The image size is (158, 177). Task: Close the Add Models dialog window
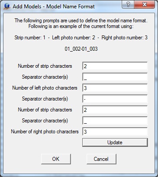(x=144, y=5)
